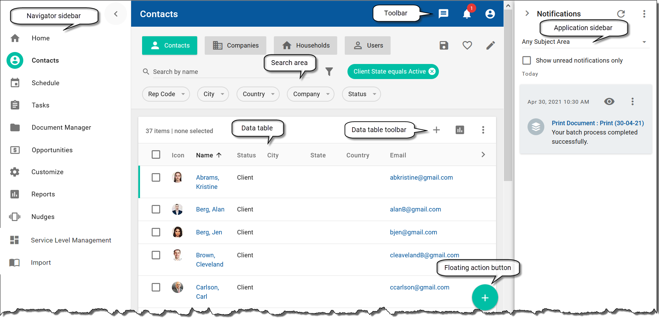The width and height of the screenshot is (659, 323).
Task: Open the Print Document notification link
Action: pyautogui.click(x=597, y=123)
